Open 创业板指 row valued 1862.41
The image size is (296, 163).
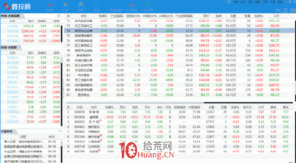pyautogui.click(x=30, y=36)
